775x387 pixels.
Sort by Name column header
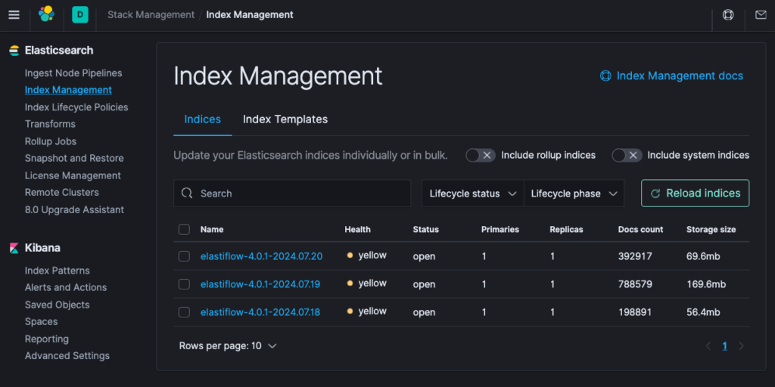(212, 230)
